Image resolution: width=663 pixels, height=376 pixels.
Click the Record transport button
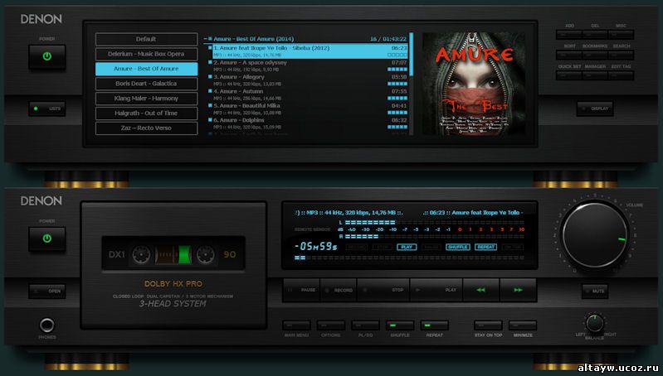(339, 290)
